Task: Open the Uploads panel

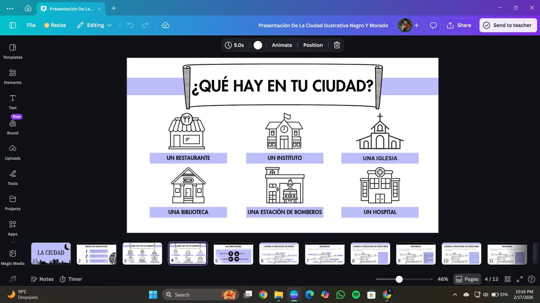Action: [12, 152]
